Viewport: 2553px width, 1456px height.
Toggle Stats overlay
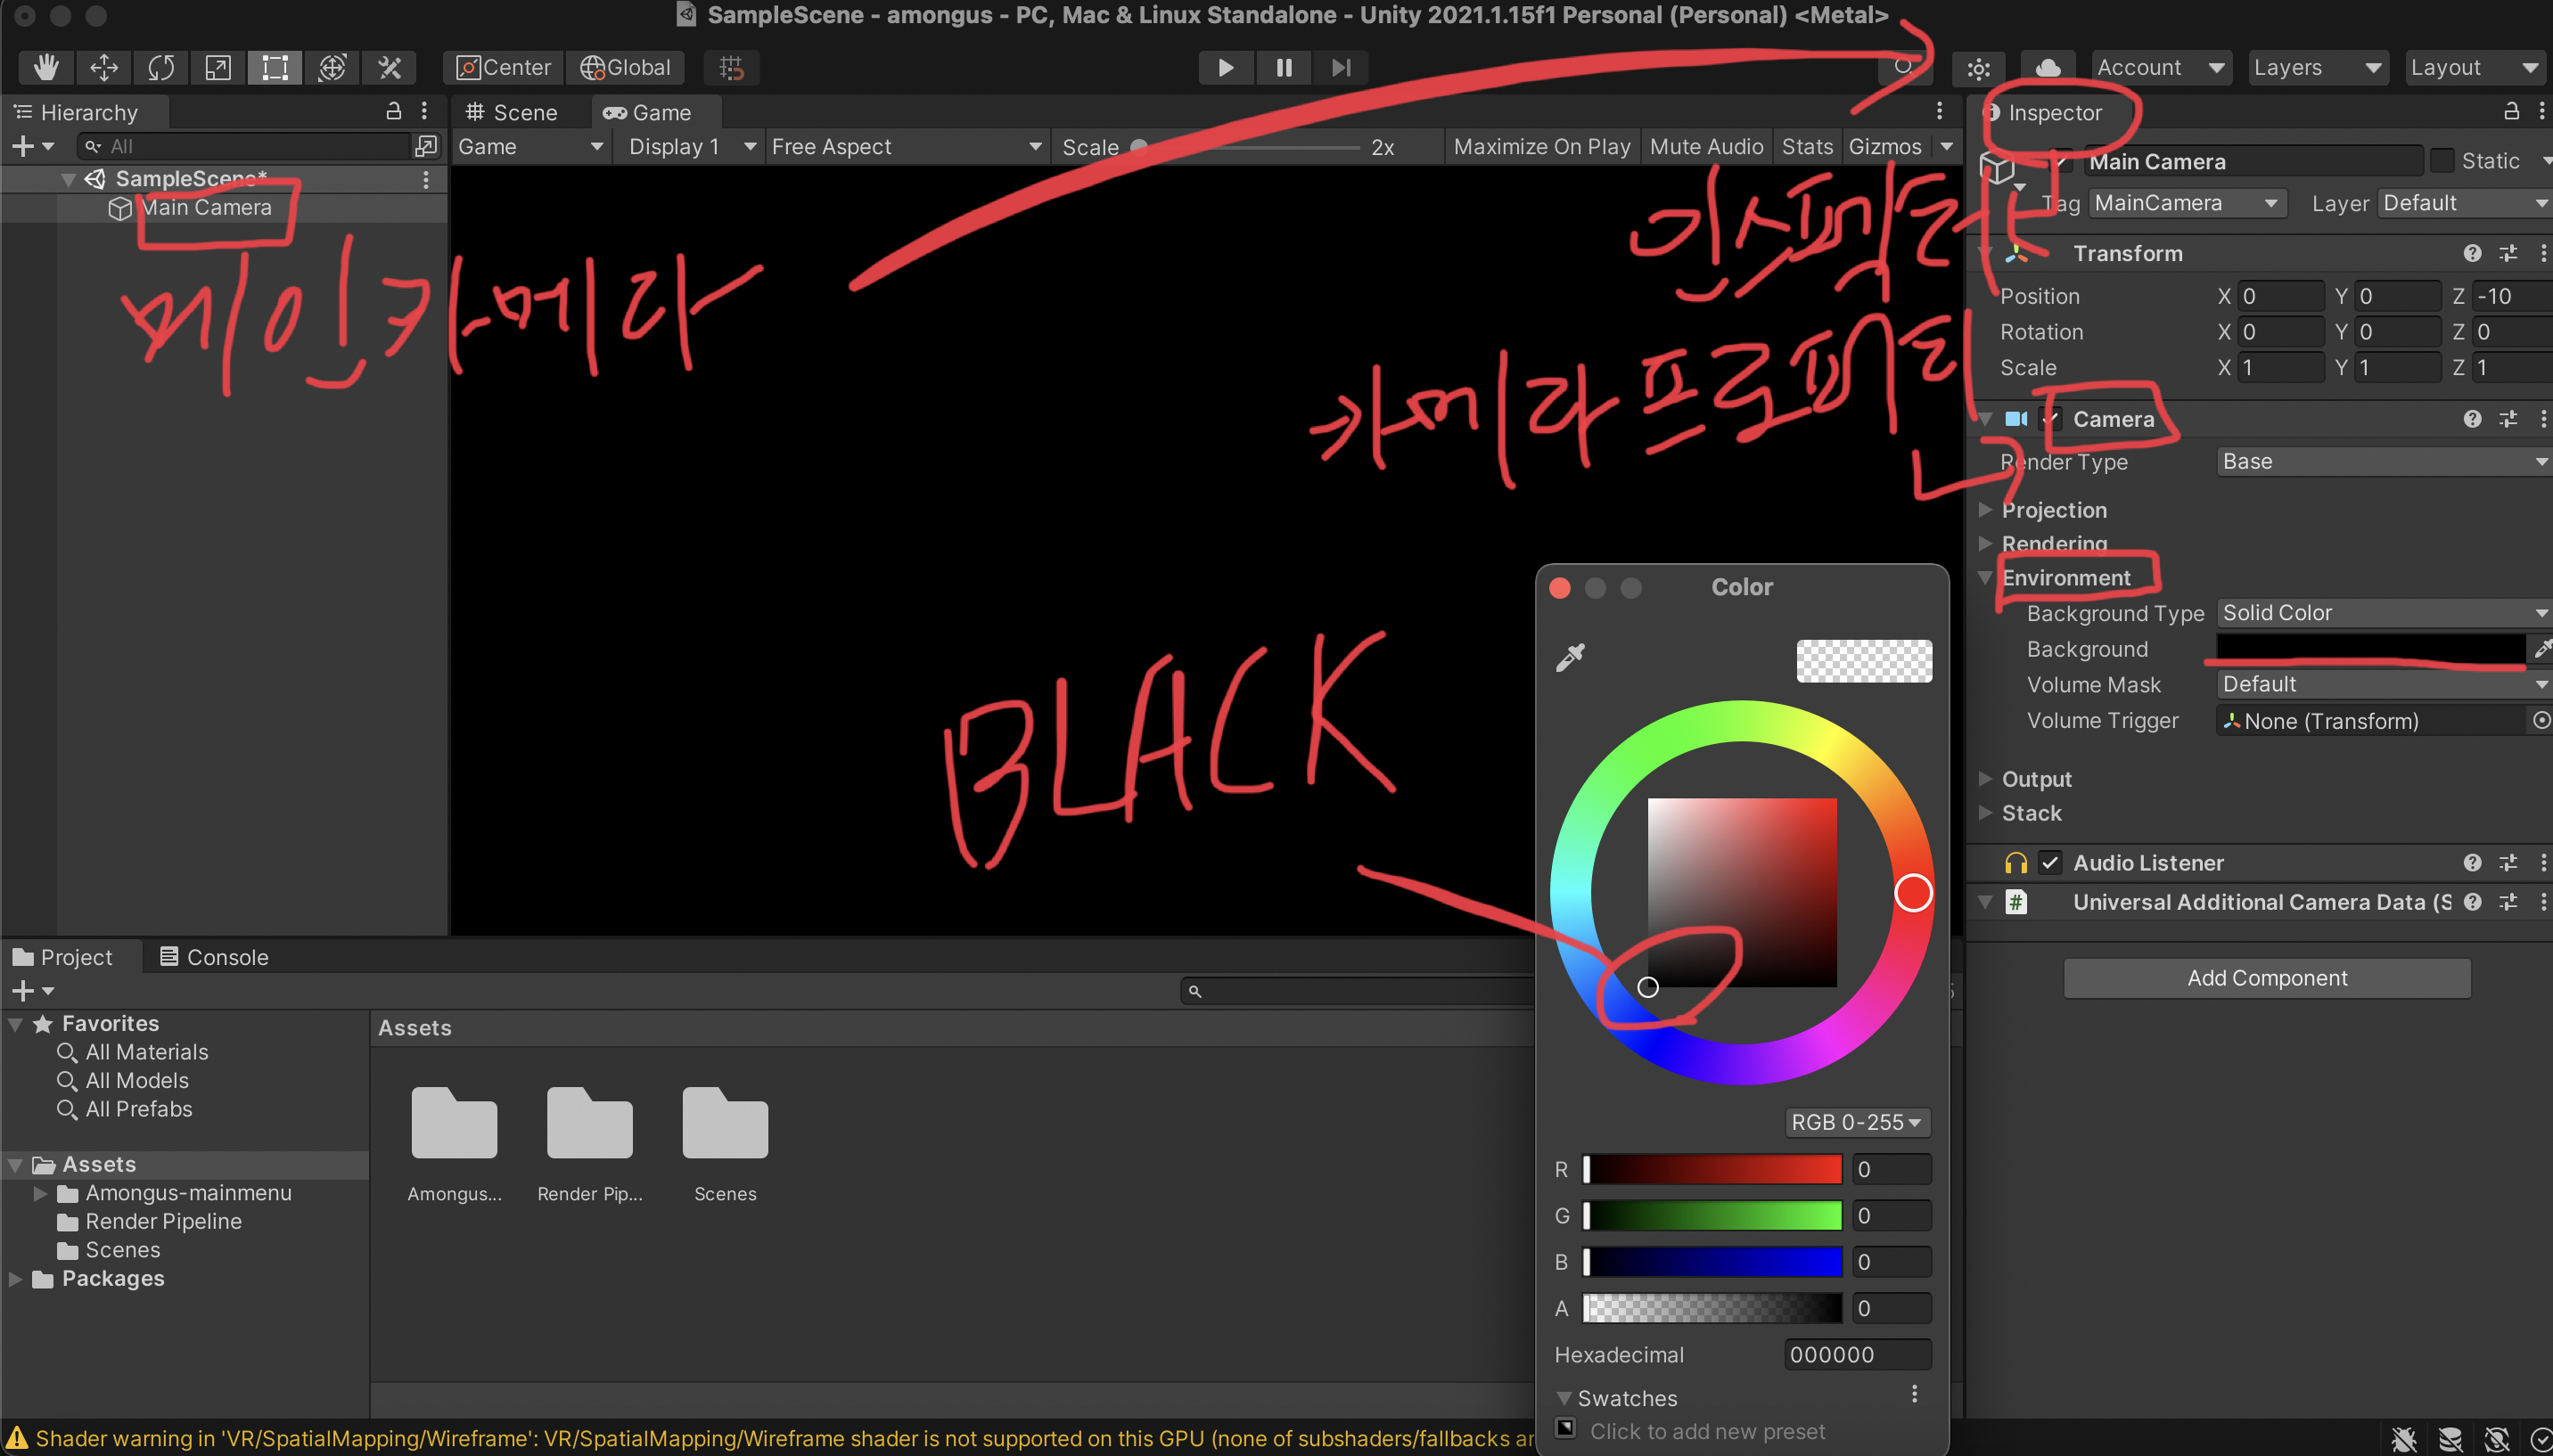pos(1807,147)
